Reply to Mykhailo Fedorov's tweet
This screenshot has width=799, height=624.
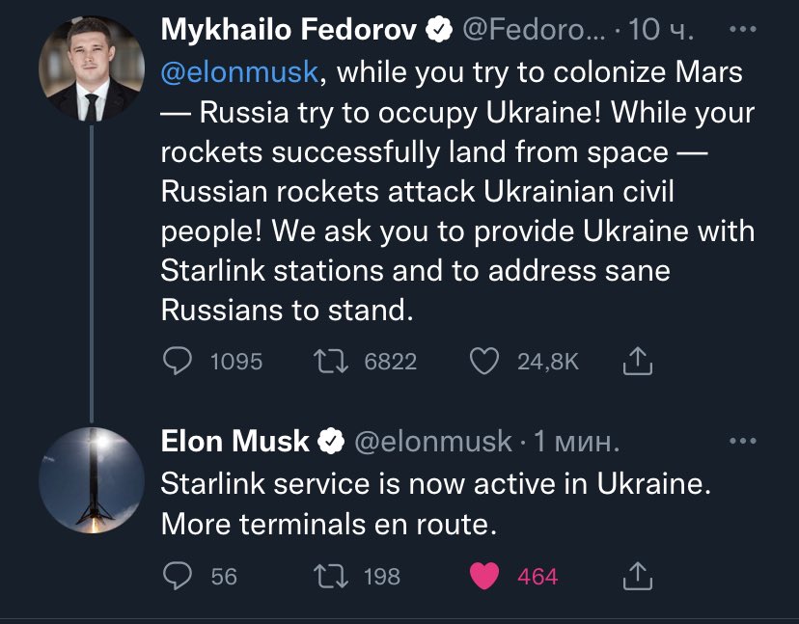178,361
